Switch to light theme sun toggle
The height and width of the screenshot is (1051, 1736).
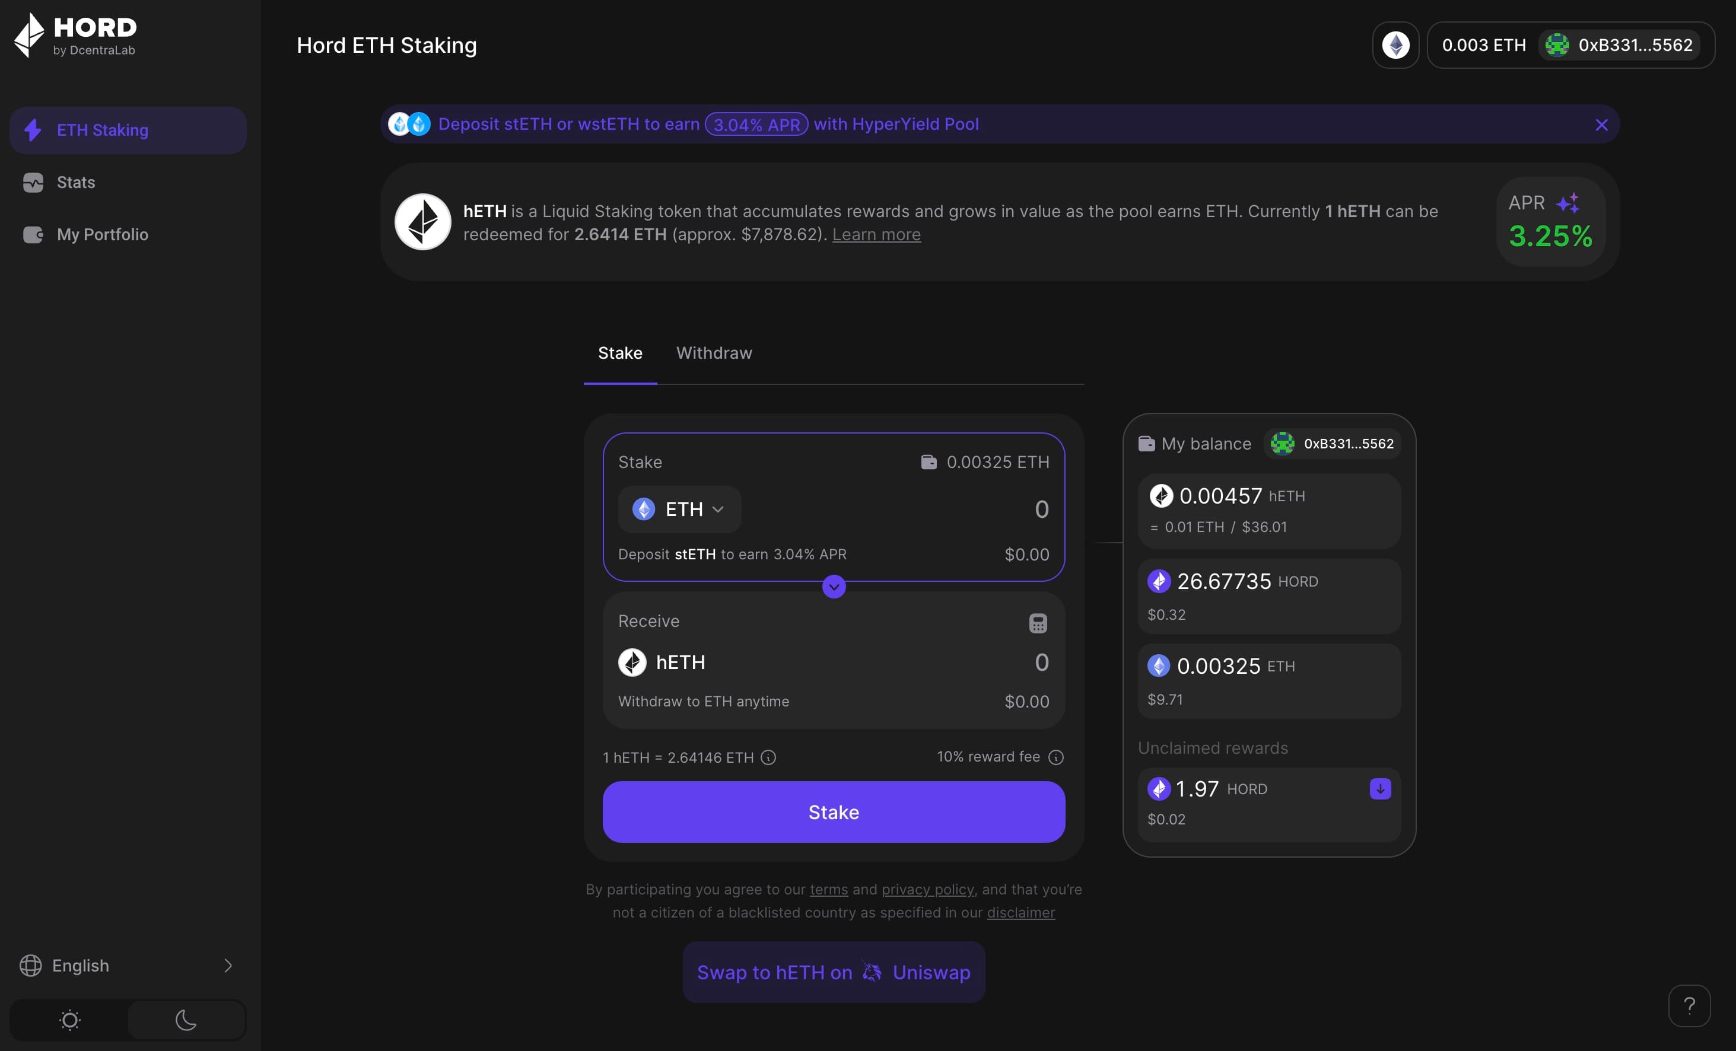(x=70, y=1020)
